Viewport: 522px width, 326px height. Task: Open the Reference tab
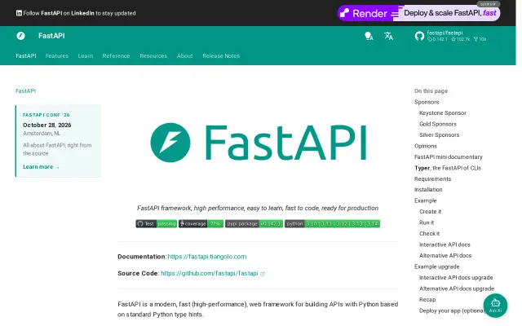pyautogui.click(x=116, y=56)
